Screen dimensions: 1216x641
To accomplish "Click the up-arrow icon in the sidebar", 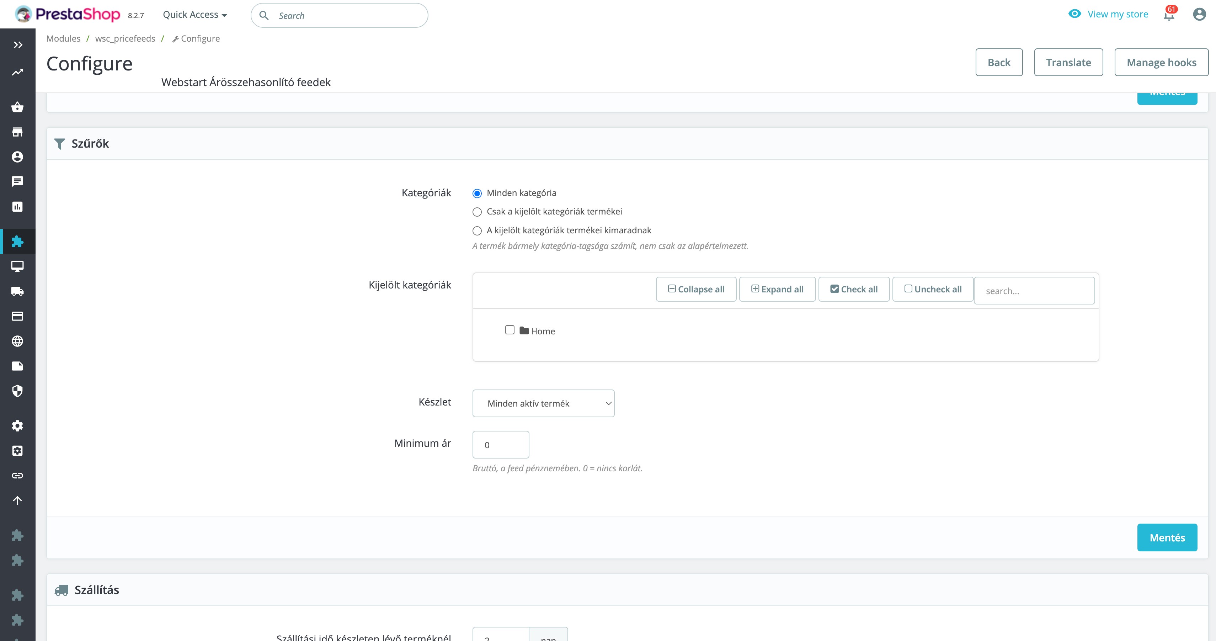I will click(17, 500).
